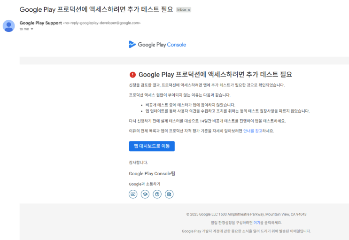
Task: Click the '신청을 검토한 결과' paragraph
Action: click(x=207, y=85)
